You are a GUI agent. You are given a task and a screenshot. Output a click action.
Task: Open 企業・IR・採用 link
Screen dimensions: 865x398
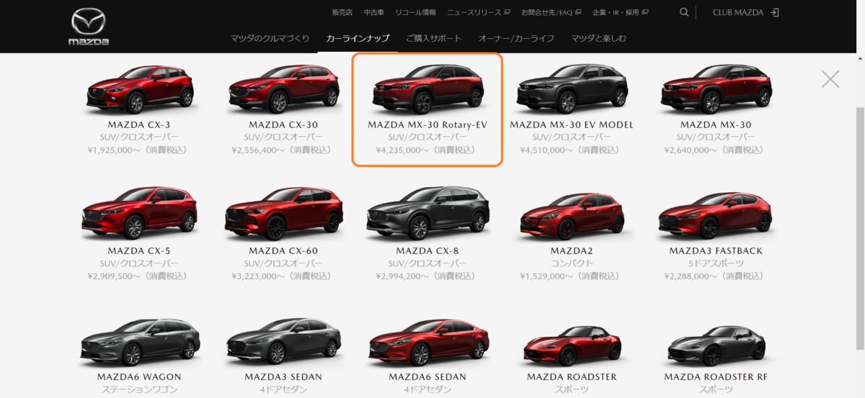620,13
